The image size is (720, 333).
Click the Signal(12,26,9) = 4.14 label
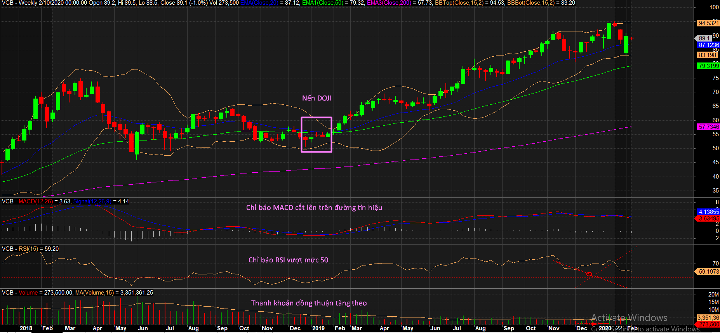coord(101,201)
